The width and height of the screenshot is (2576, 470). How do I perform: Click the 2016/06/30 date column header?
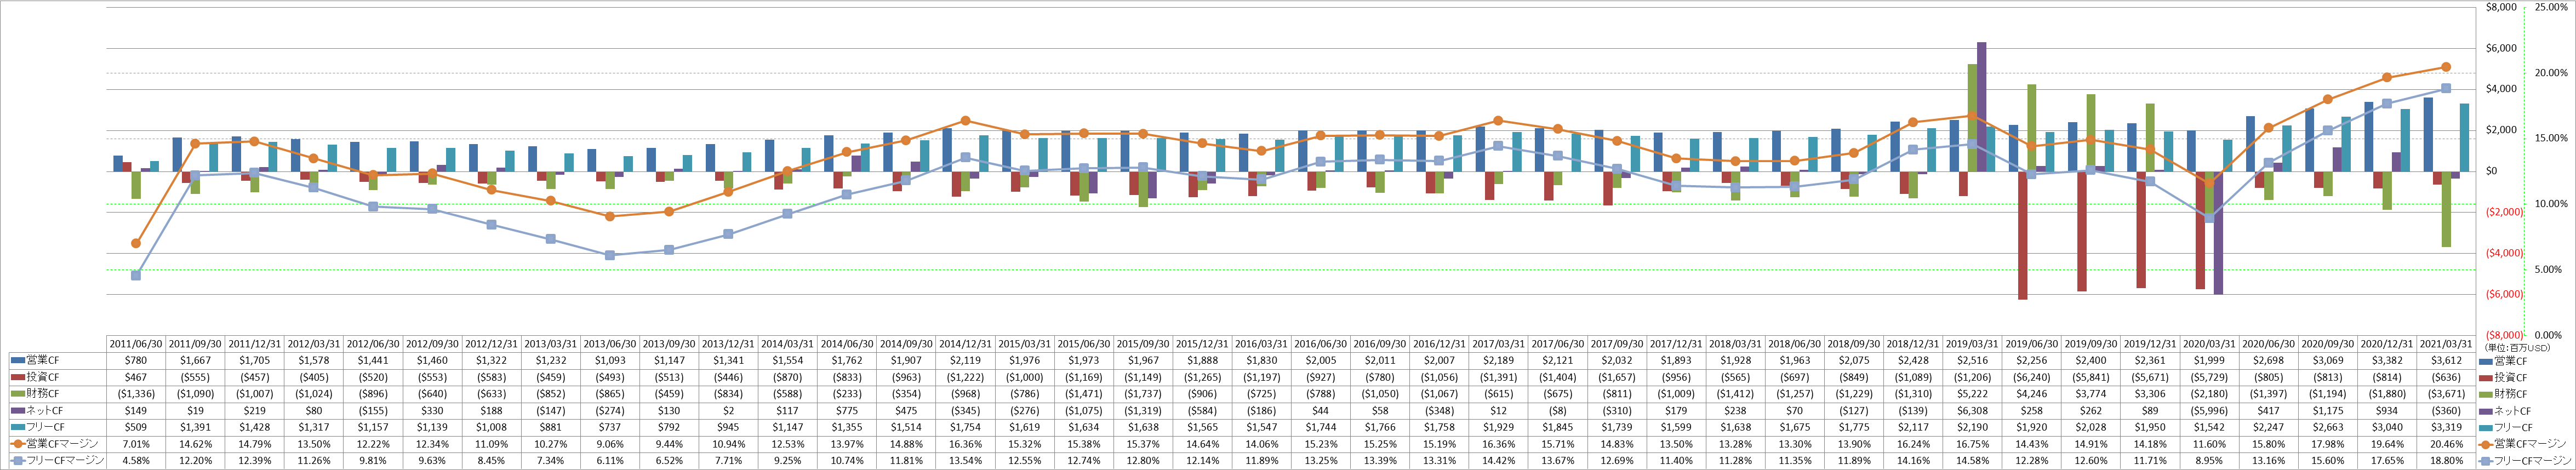[x=1320, y=343]
